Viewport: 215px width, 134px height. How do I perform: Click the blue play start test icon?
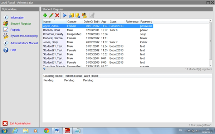click(x=64, y=15)
